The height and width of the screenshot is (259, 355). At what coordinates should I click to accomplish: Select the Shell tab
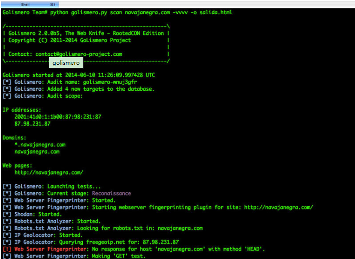tap(26, 4)
